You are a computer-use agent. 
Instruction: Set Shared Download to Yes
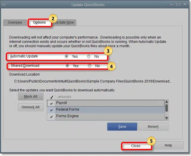coord(67,66)
